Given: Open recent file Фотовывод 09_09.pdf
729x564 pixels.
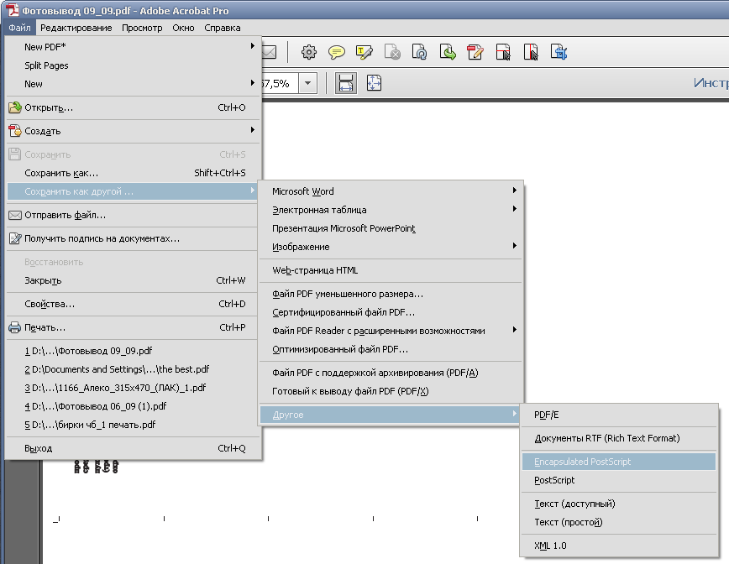Looking at the screenshot, I should 133,351.
